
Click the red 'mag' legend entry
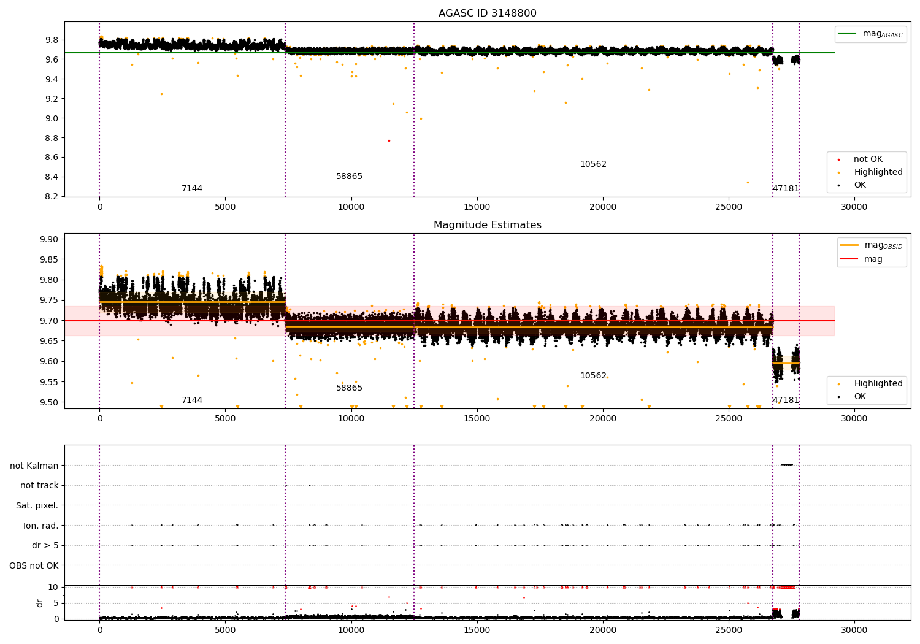pos(862,259)
